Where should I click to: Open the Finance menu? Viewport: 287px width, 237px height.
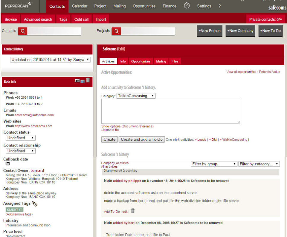(170, 6)
